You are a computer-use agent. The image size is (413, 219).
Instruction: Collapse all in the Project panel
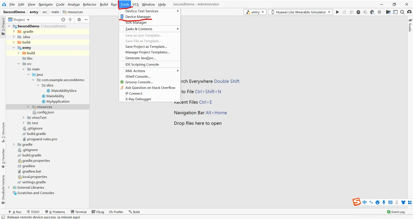coord(70,20)
